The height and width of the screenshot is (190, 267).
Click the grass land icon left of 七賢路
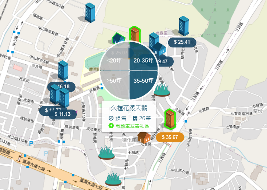pyautogui.click(x=107, y=153)
